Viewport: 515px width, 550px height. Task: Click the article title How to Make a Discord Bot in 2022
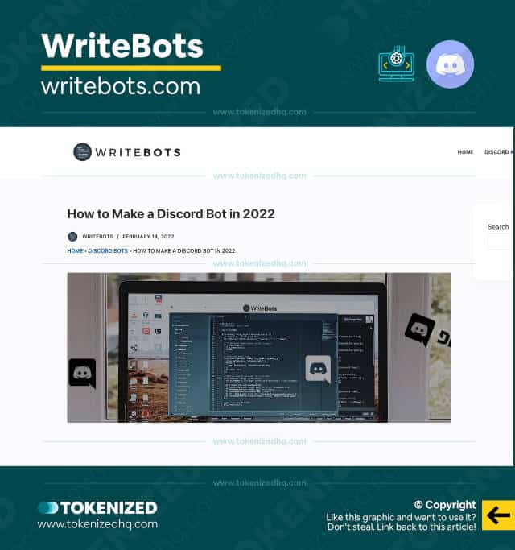pos(171,213)
